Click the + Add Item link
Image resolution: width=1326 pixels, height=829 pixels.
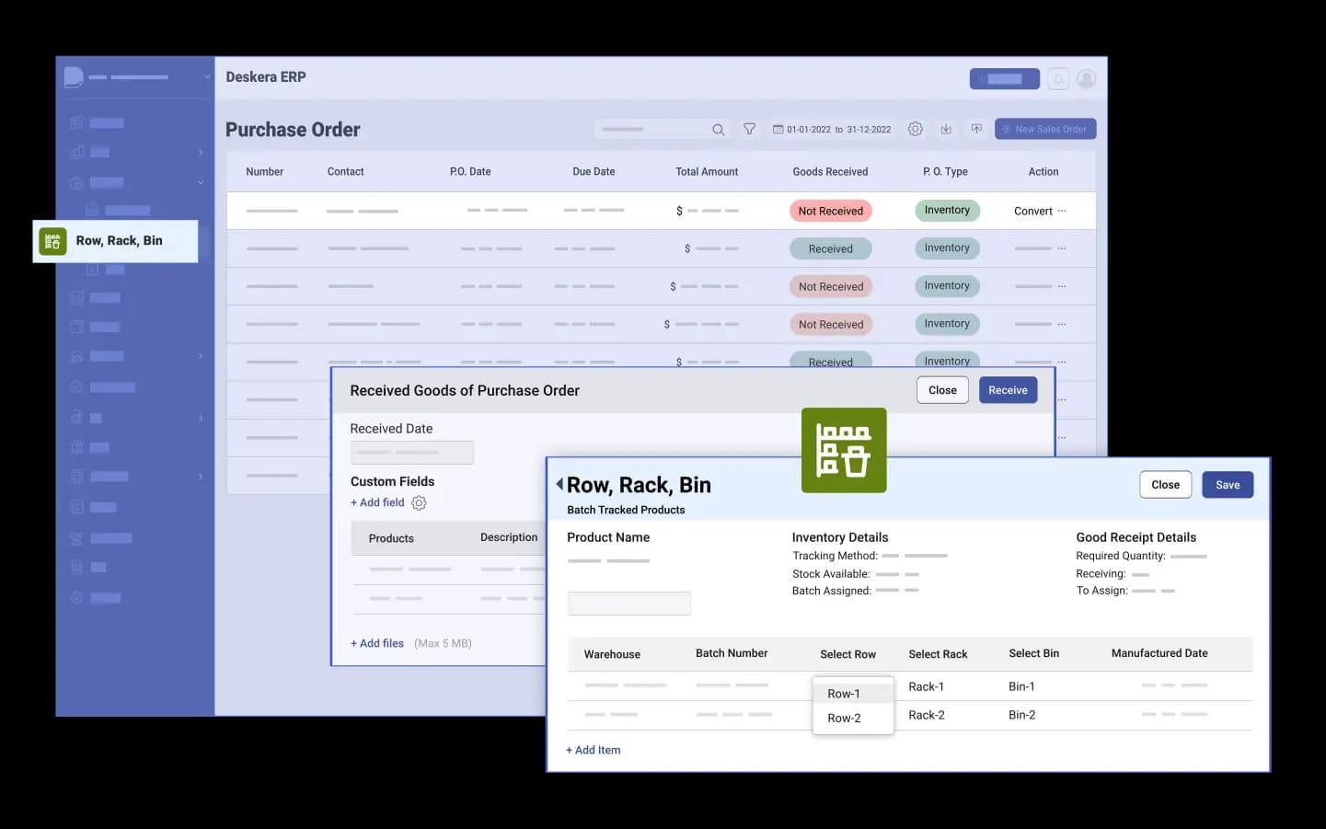click(594, 750)
